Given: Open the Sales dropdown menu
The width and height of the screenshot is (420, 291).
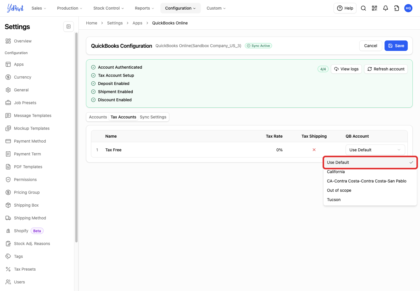Looking at the screenshot, I should click(39, 8).
